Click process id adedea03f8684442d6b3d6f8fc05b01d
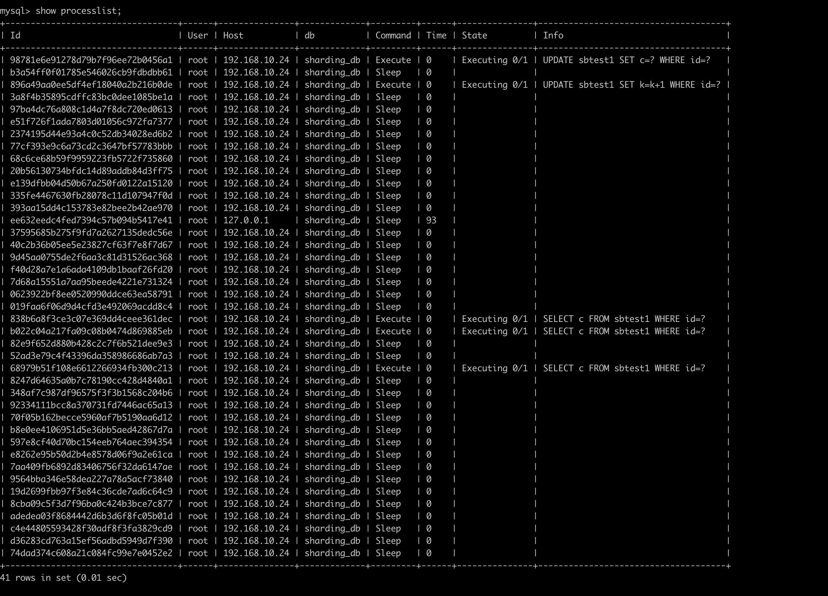 [x=91, y=516]
